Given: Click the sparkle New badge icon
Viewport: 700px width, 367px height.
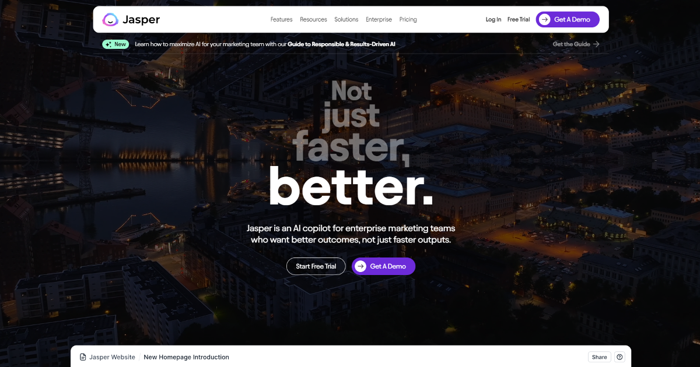Looking at the screenshot, I should point(108,44).
